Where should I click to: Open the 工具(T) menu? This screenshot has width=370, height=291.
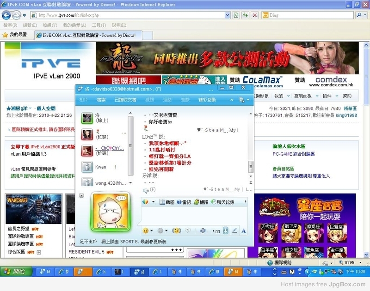coord(99,25)
